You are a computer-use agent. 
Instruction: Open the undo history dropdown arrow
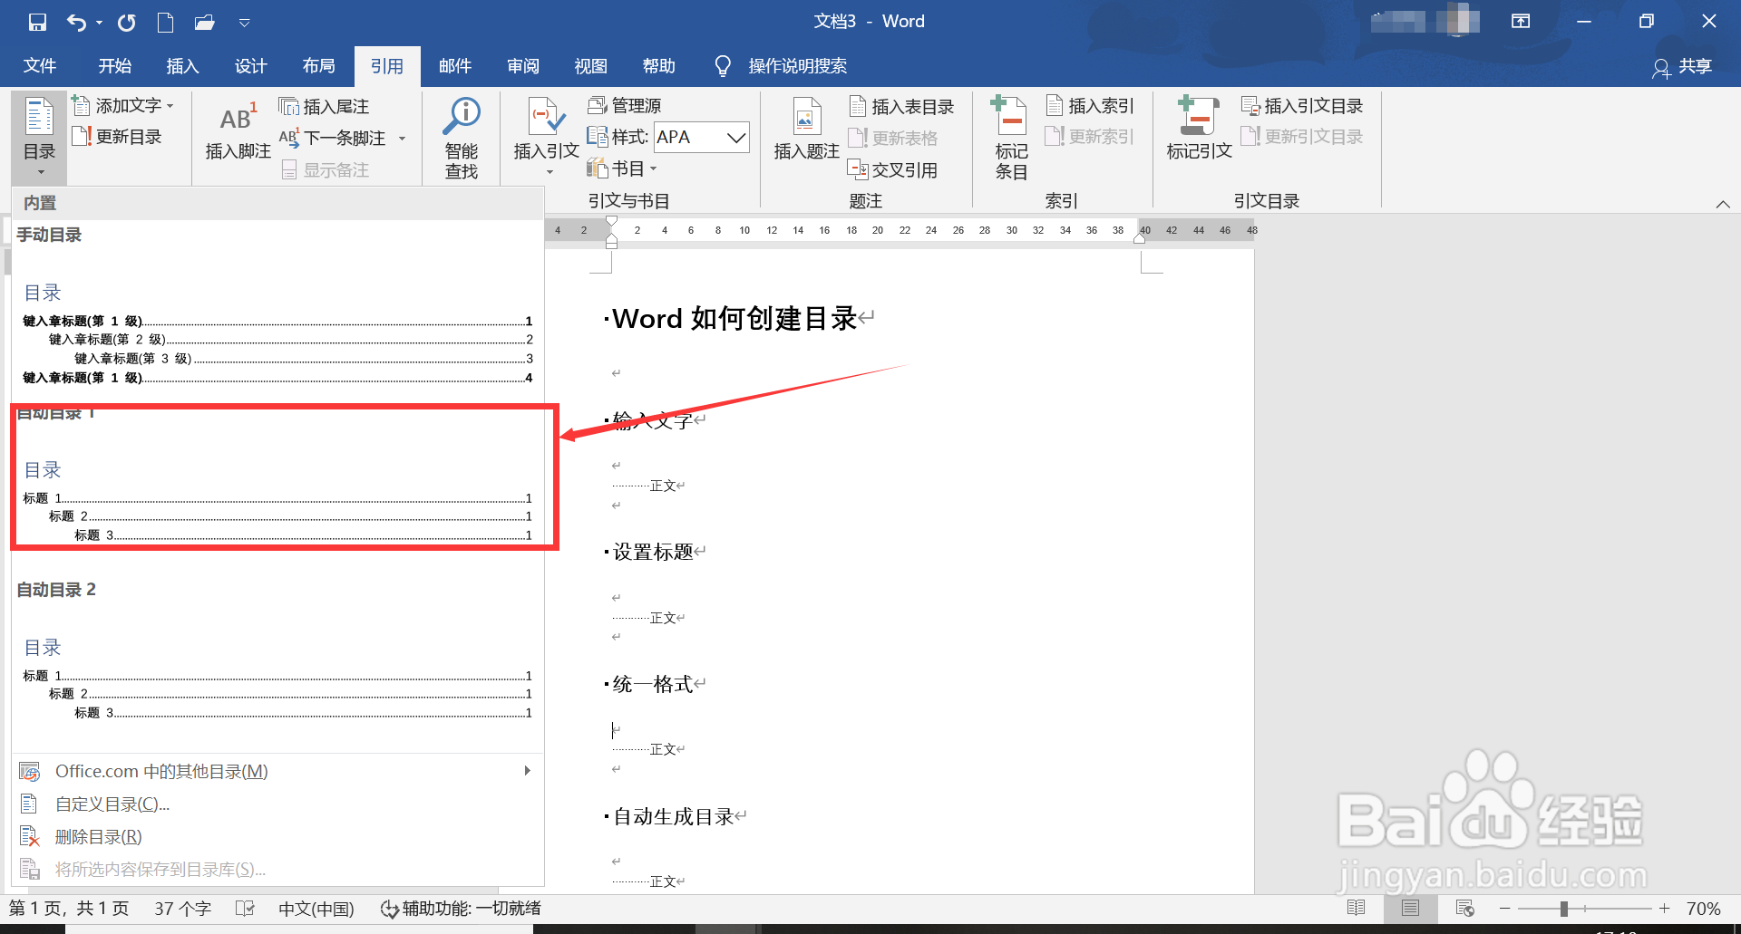click(x=99, y=23)
